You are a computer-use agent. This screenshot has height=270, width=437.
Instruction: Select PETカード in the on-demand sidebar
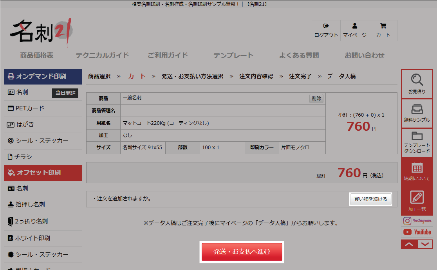[30, 108]
